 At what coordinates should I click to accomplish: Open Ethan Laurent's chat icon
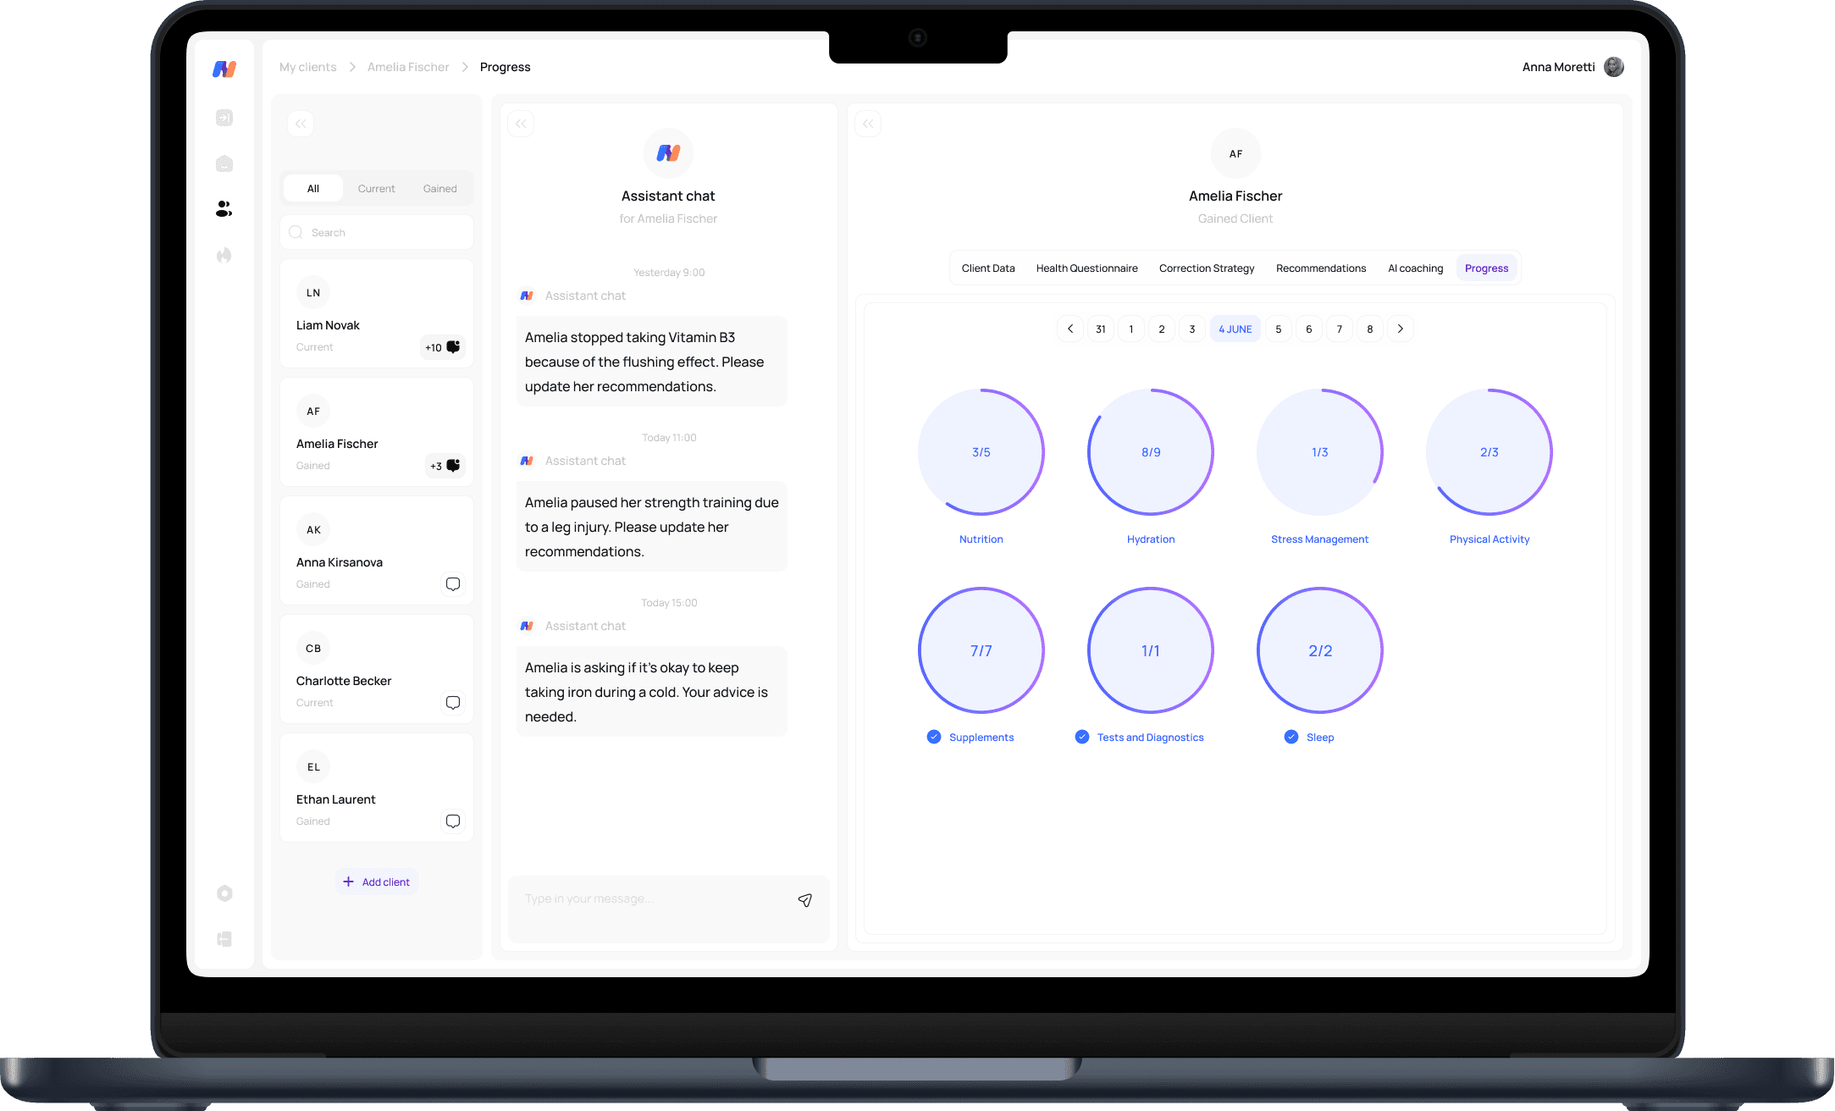click(x=453, y=821)
